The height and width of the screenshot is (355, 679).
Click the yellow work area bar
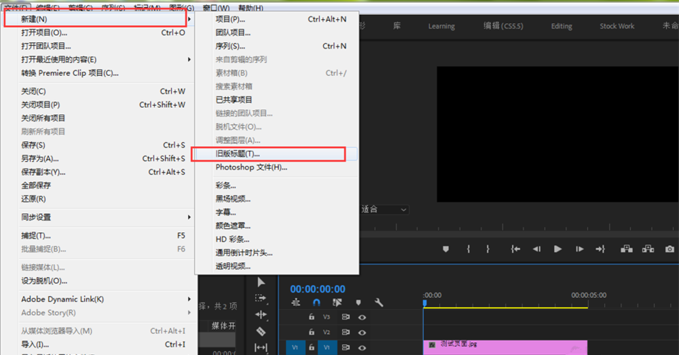[x=505, y=307]
